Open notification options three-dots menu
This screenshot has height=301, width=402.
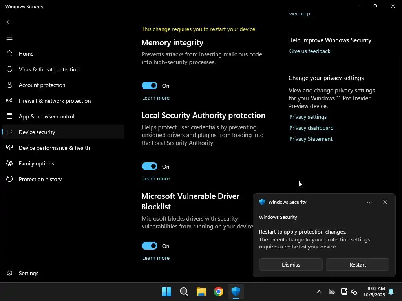tap(369, 202)
